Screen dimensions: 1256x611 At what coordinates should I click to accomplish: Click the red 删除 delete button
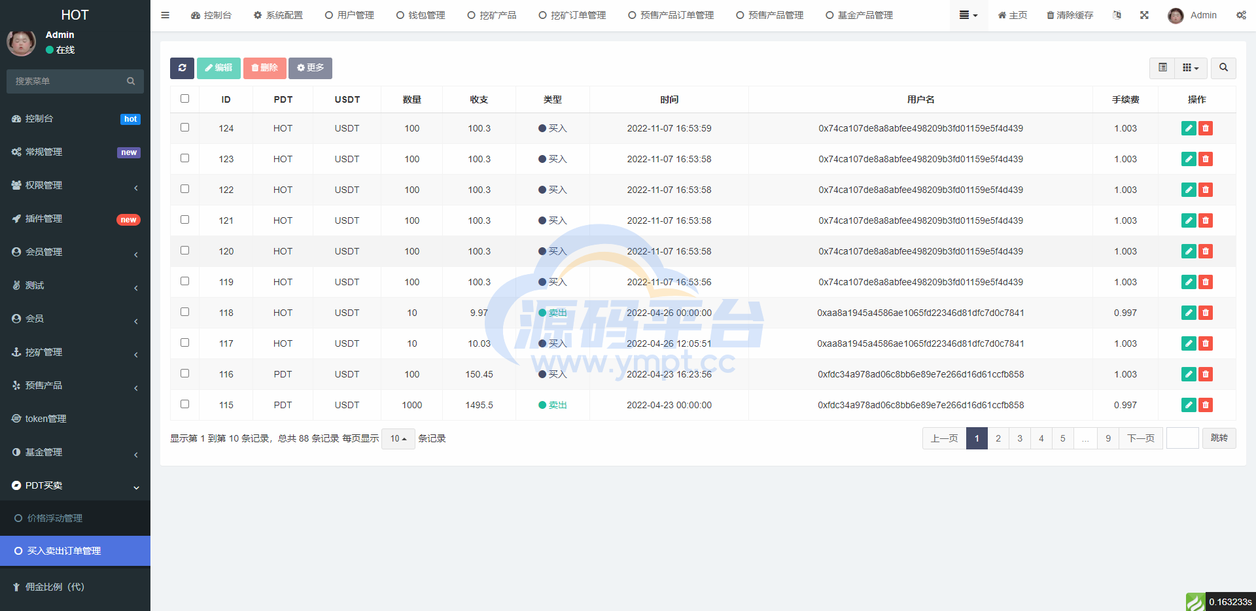pos(264,68)
